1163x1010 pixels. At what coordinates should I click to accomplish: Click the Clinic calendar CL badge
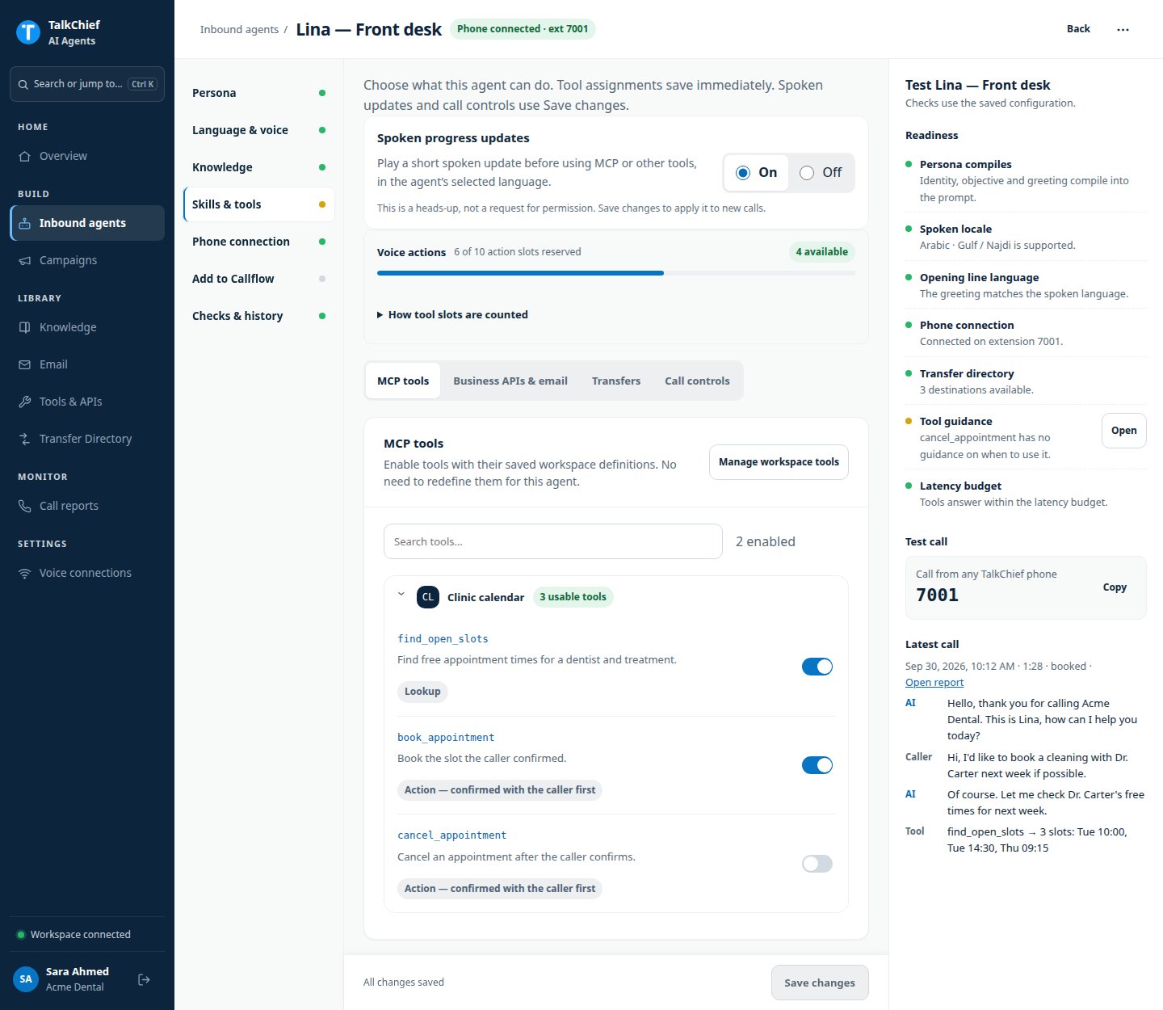pyautogui.click(x=428, y=597)
